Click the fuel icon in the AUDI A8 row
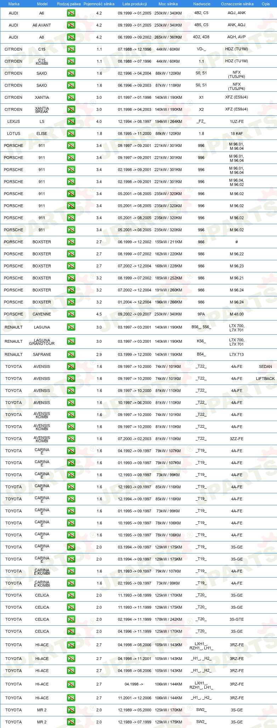The height and width of the screenshot is (728, 277). click(x=71, y=37)
